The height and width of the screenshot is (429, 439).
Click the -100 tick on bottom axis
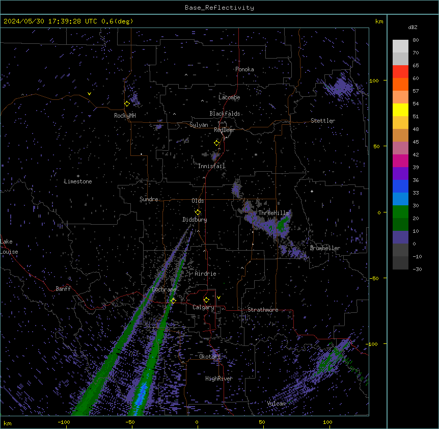(x=64, y=422)
